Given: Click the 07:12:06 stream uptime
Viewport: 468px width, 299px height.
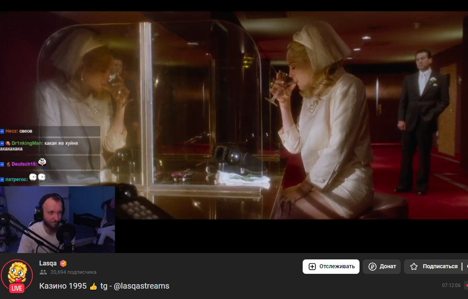Looking at the screenshot, I should click(x=451, y=285).
